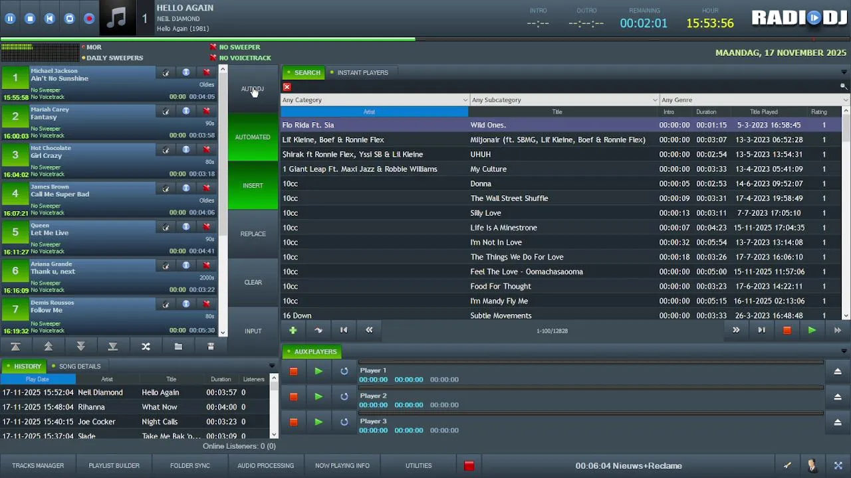The image size is (851, 478).
Task: Open the Utilities menu
Action: [419, 465]
